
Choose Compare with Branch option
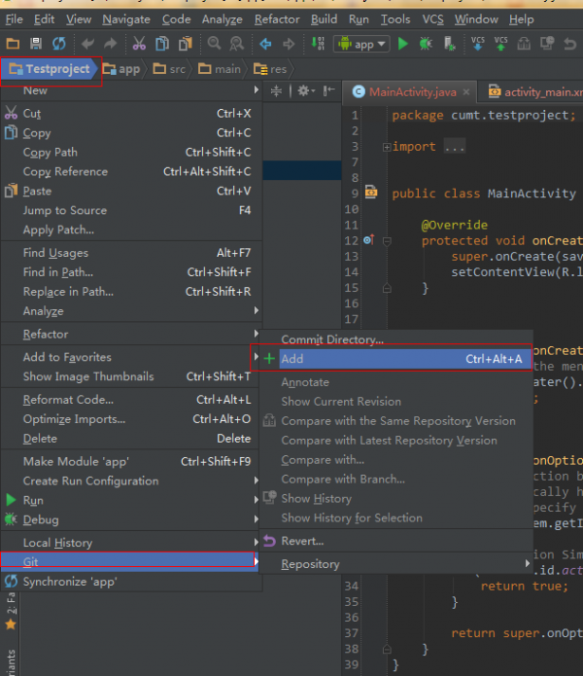[396, 479]
